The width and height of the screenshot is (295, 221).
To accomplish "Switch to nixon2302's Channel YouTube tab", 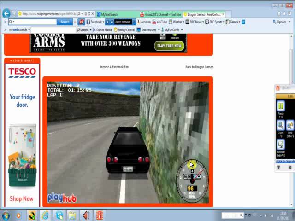I will click(160, 14).
